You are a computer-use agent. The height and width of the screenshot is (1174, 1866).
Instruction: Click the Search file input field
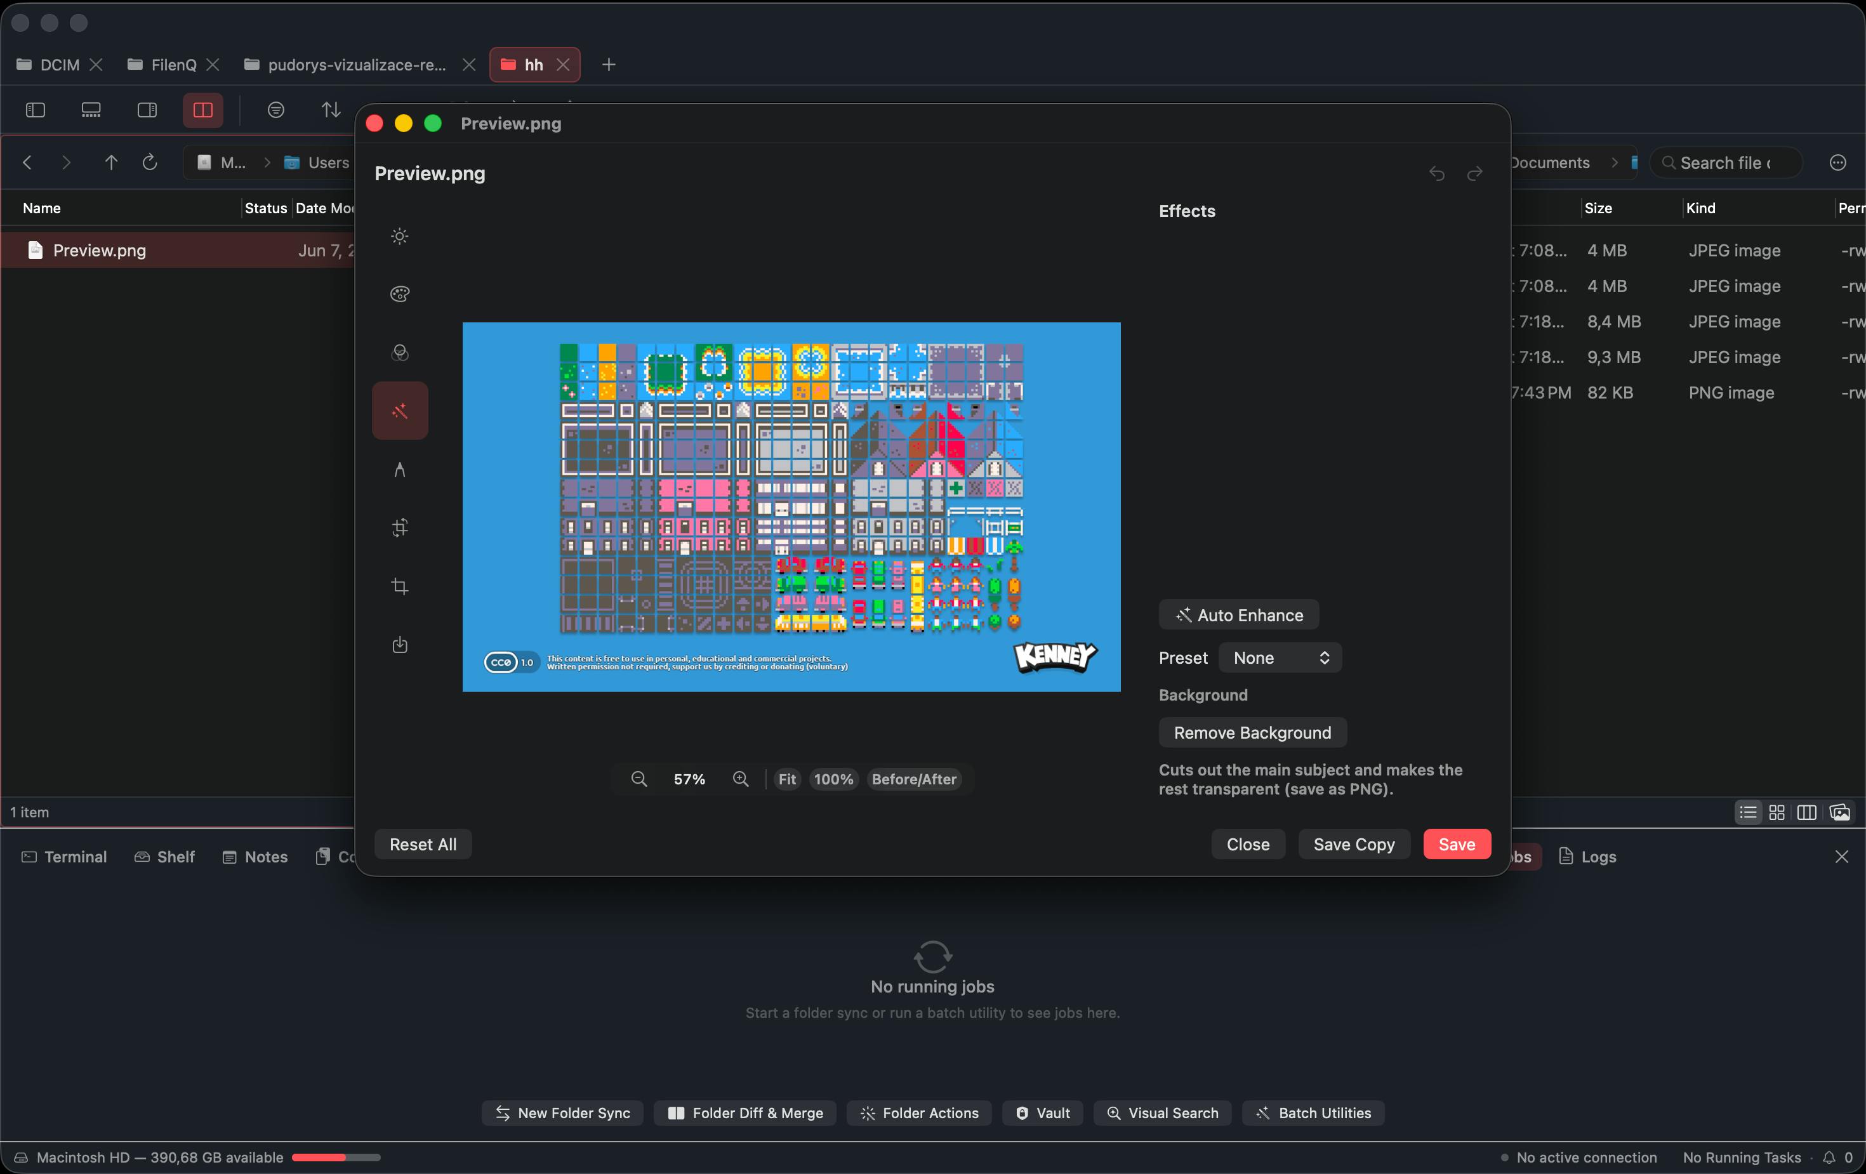point(1725,162)
